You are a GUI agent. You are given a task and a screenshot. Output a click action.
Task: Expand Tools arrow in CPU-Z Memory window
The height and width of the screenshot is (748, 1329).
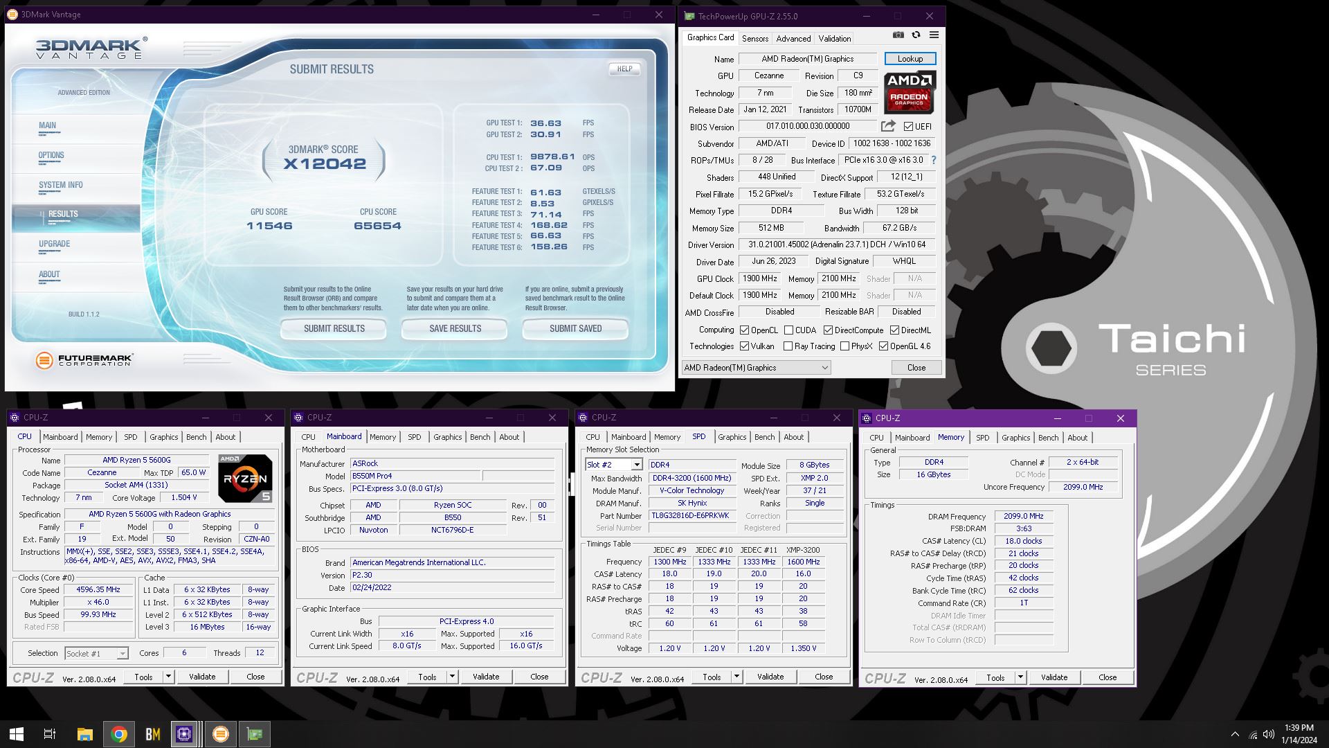pyautogui.click(x=1020, y=677)
